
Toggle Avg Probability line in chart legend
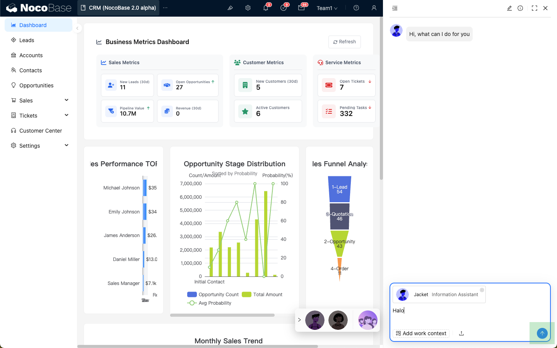pyautogui.click(x=209, y=303)
